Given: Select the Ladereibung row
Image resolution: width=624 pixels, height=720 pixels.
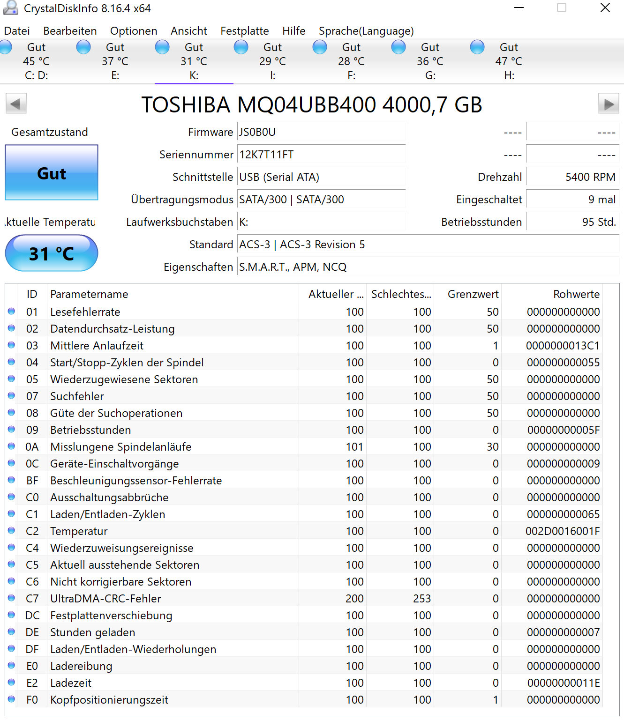Looking at the screenshot, I should [x=304, y=666].
